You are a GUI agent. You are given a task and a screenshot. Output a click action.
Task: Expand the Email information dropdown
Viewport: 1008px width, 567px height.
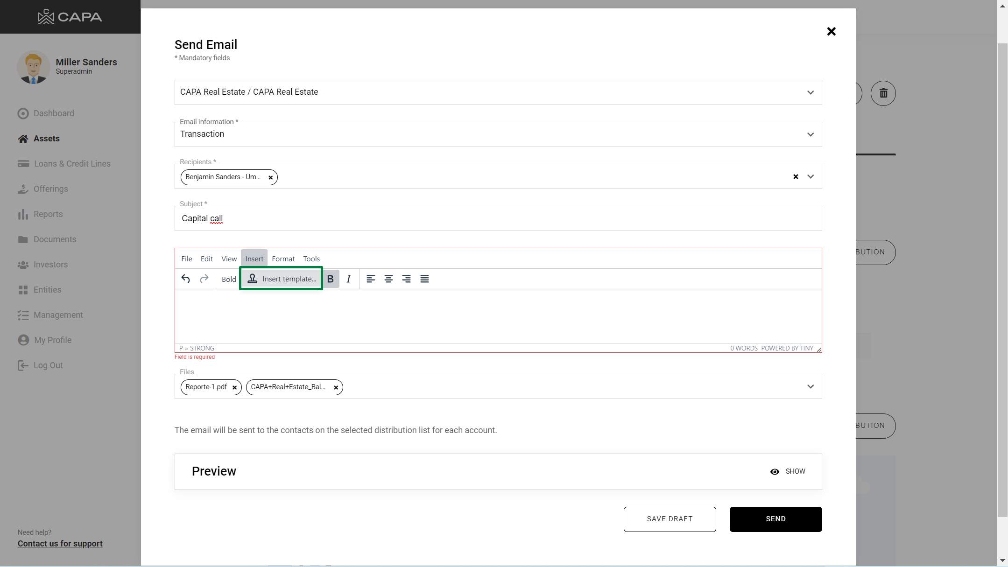[x=811, y=134]
